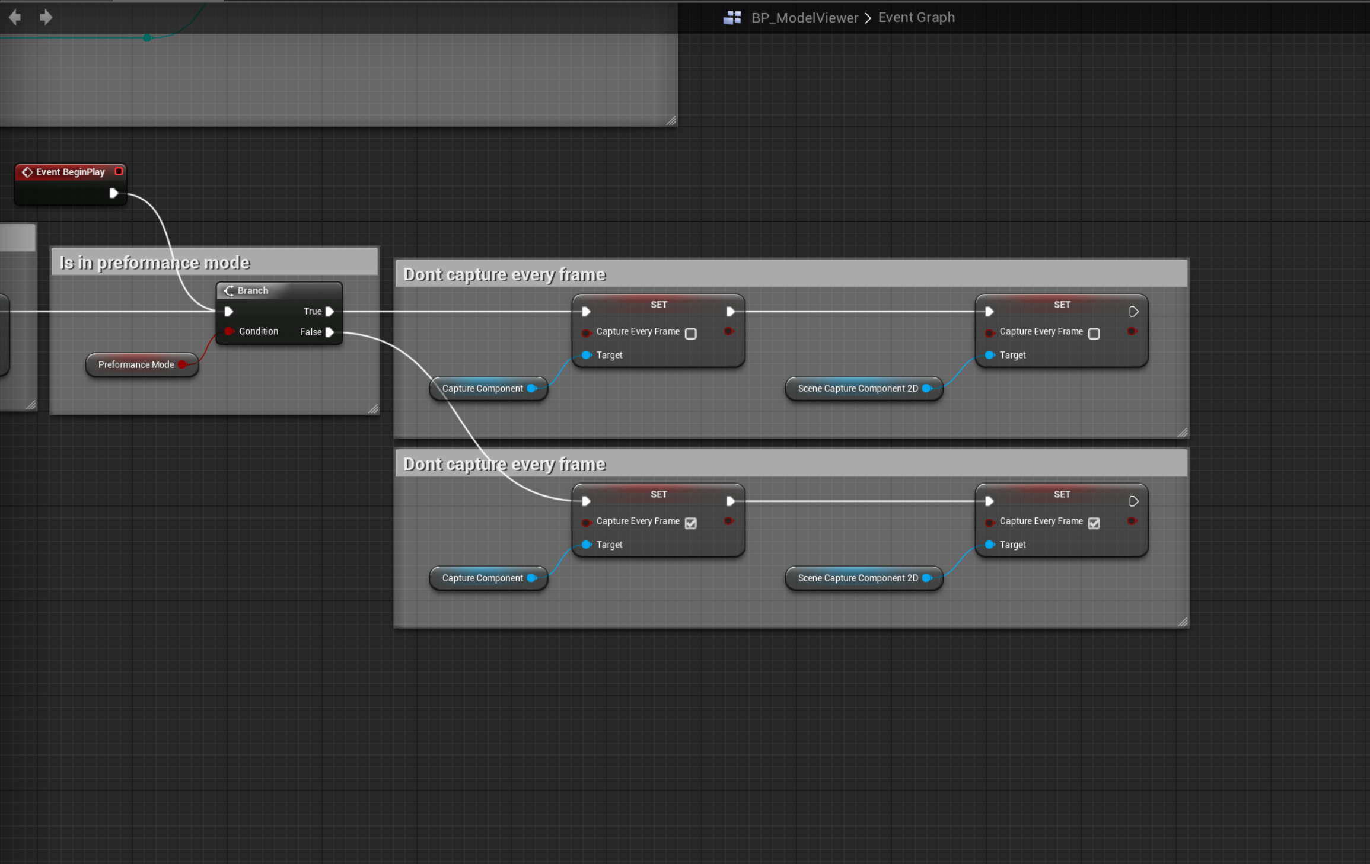Click the Branch node True output pin
Viewport: 1370px width, 864px height.
point(330,312)
